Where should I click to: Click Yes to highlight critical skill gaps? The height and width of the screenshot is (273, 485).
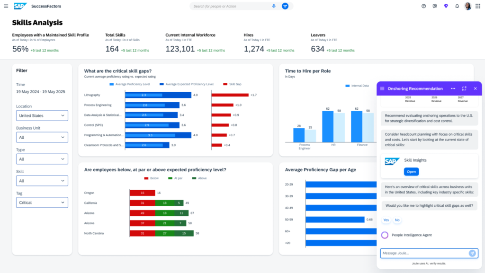pyautogui.click(x=385, y=220)
